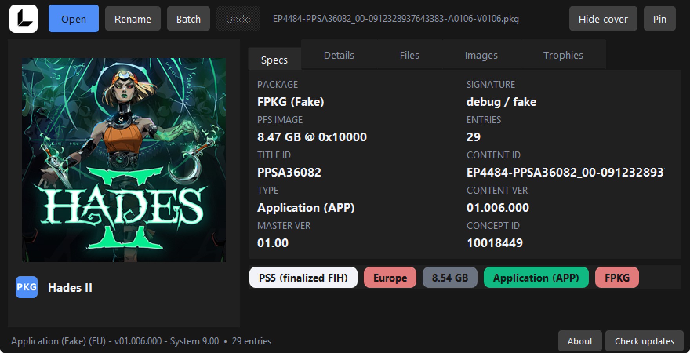Switch to the Specs tab
The image size is (690, 353).
click(x=274, y=60)
